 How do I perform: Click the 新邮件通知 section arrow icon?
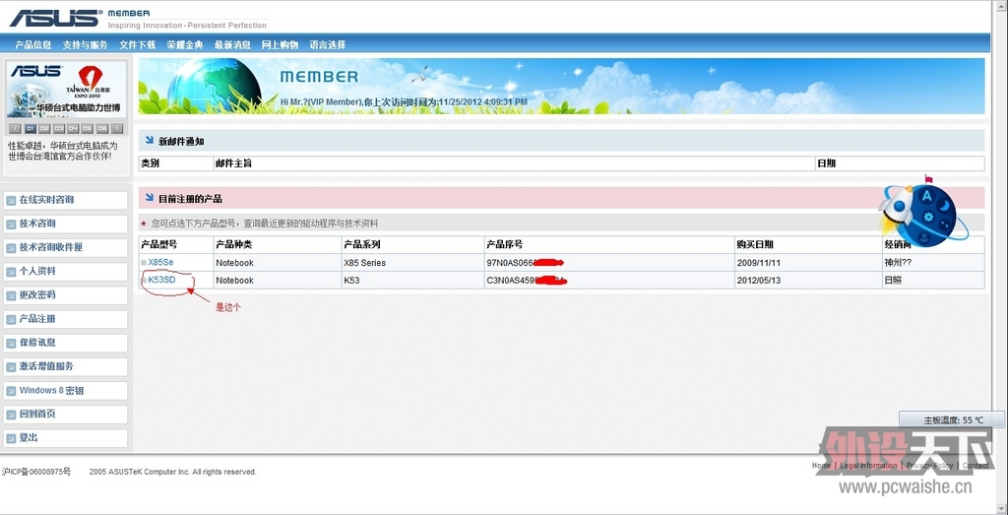coord(150,140)
